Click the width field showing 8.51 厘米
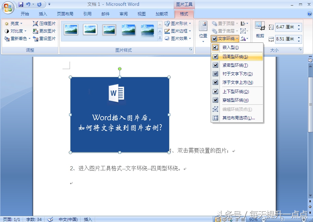 pos(286,39)
